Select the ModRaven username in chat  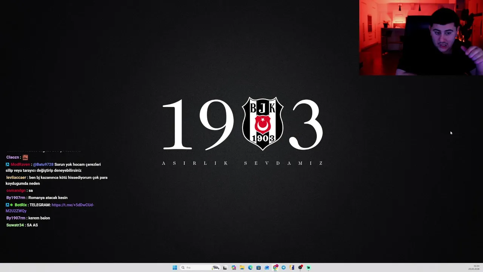click(x=20, y=164)
